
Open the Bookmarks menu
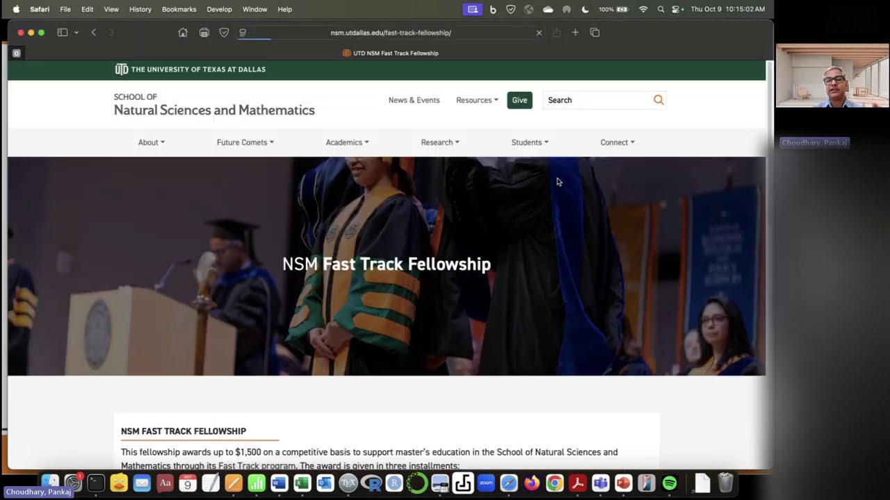[179, 9]
